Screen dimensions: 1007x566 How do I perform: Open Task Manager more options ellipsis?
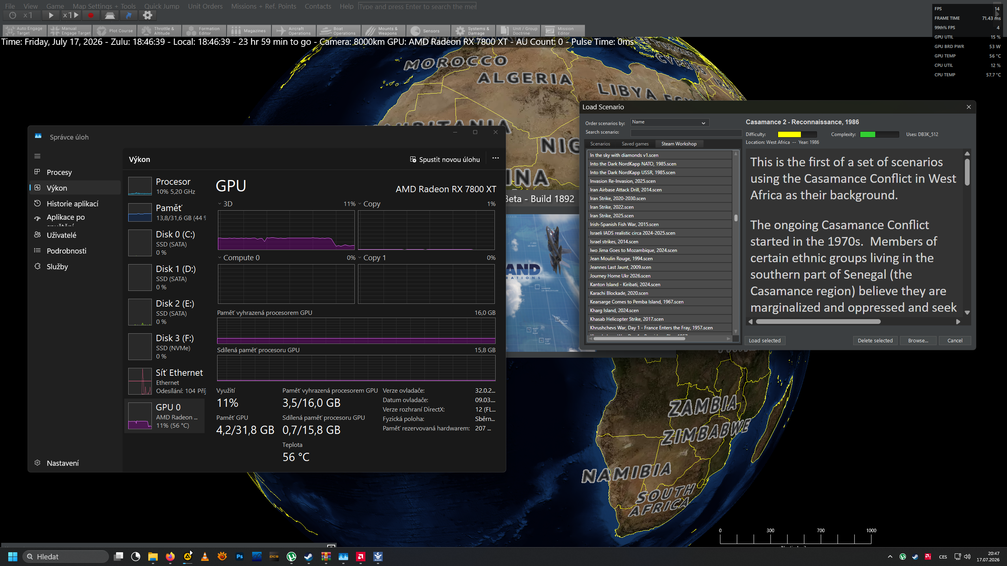tap(496, 158)
